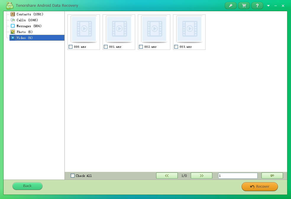The width and height of the screenshot is (291, 199).
Task: Click the 1/0 page indicator
Action: click(x=184, y=176)
